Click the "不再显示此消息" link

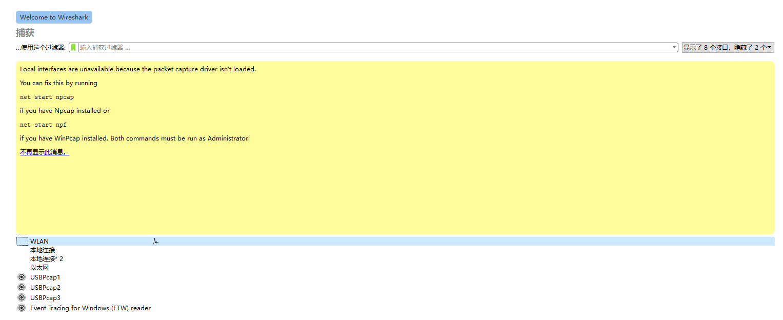coord(44,152)
